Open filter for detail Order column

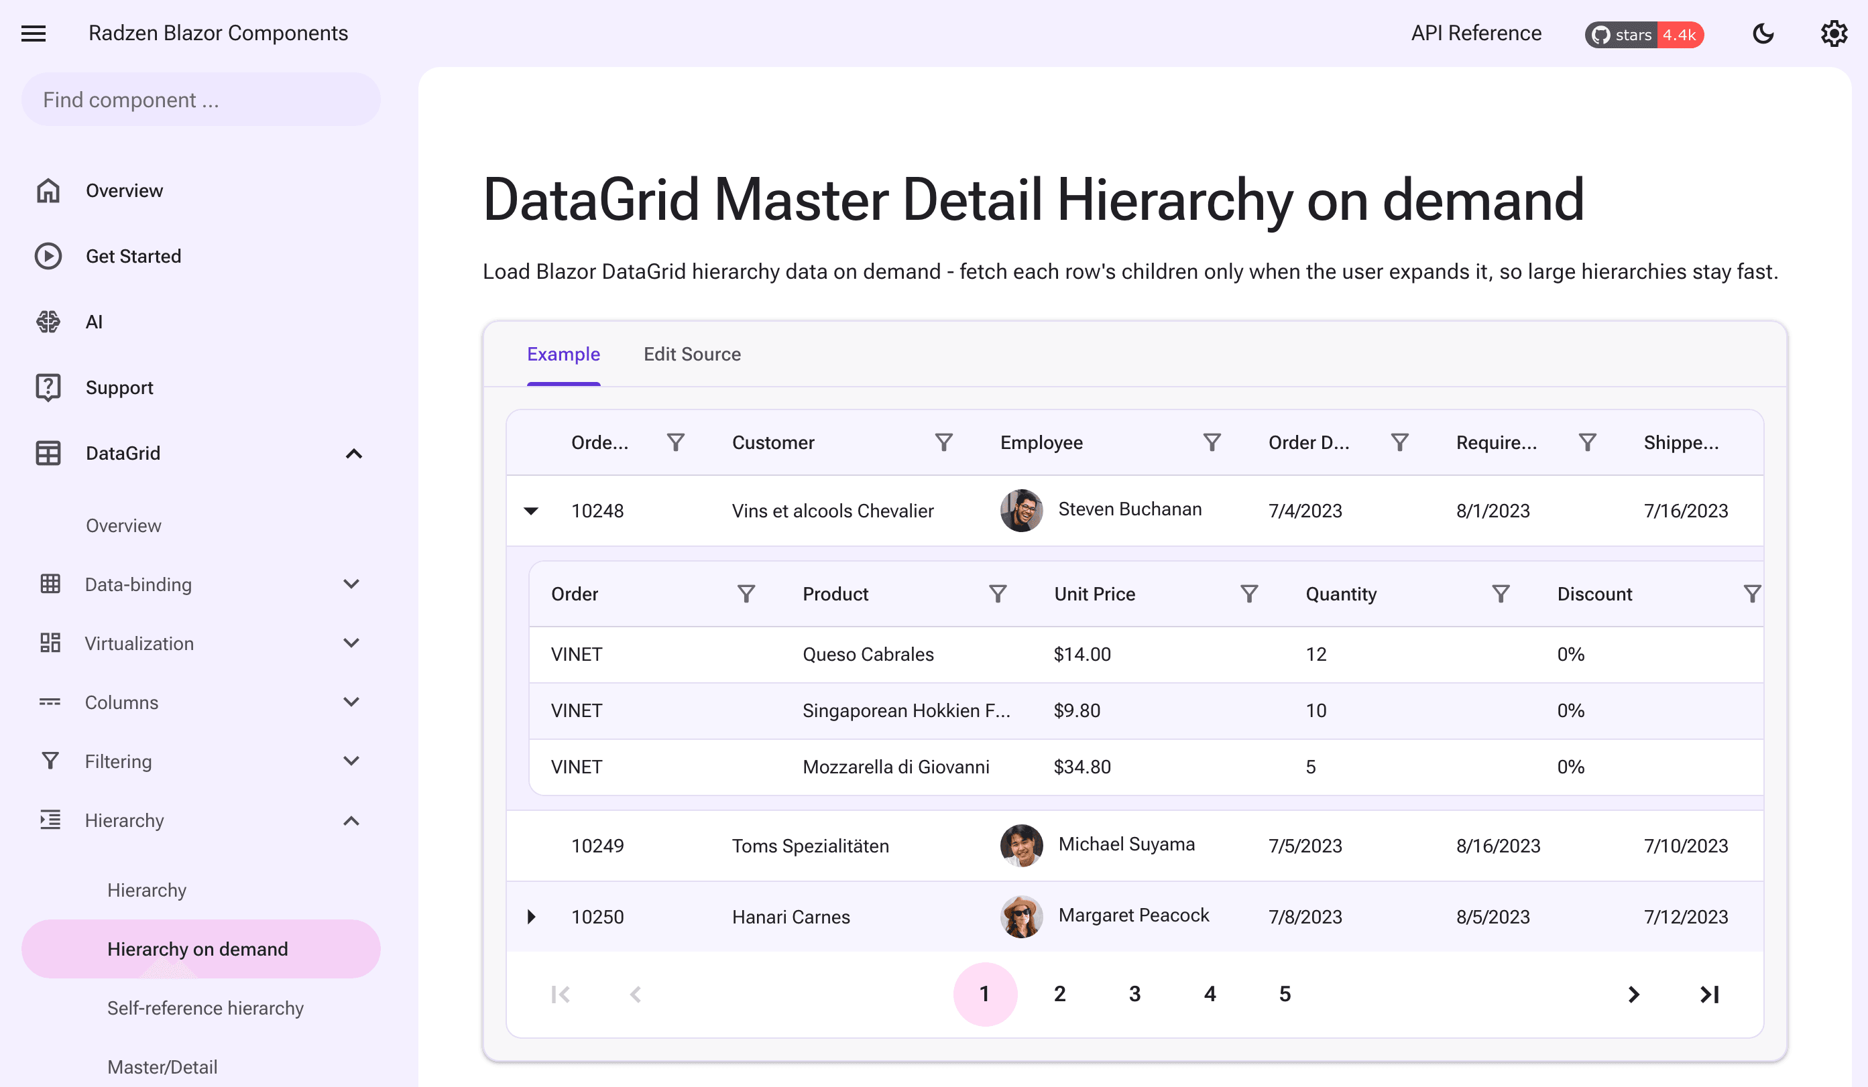pyautogui.click(x=746, y=594)
